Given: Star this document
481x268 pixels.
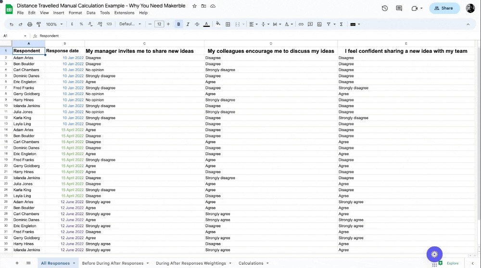Looking at the screenshot, I should [194, 6].
